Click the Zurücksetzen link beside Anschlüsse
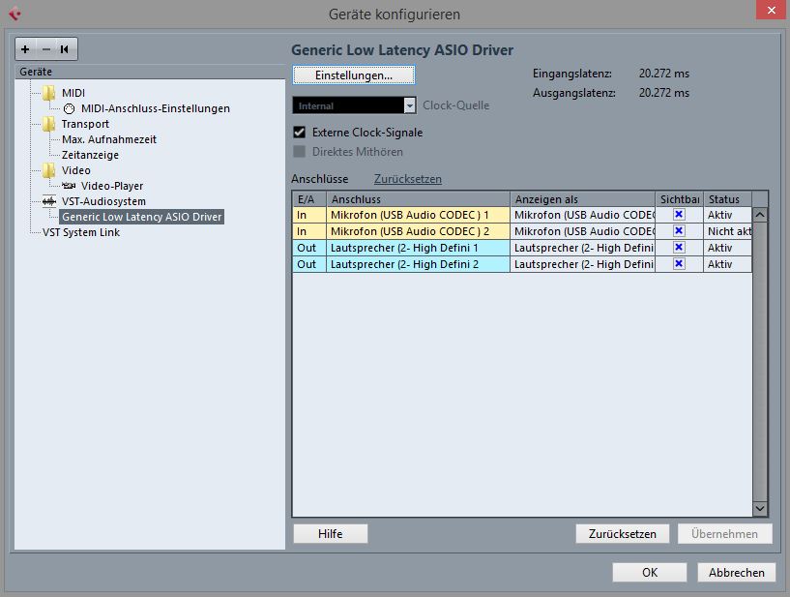 pyautogui.click(x=408, y=179)
